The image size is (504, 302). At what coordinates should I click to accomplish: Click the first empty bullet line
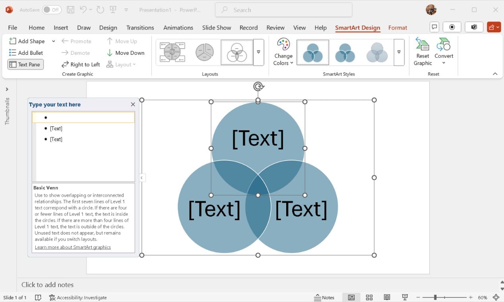[x=83, y=118]
